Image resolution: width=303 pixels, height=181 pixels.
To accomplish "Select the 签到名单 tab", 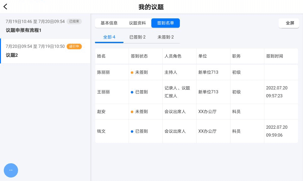I will [166, 23].
